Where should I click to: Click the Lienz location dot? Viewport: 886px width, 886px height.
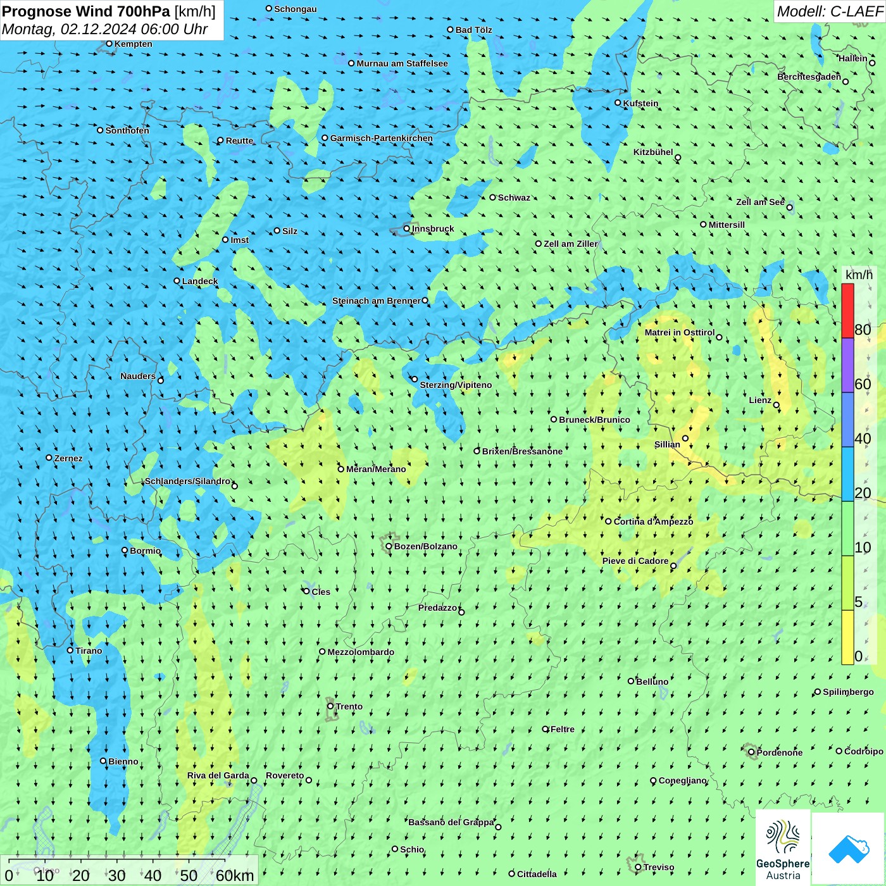777,405
